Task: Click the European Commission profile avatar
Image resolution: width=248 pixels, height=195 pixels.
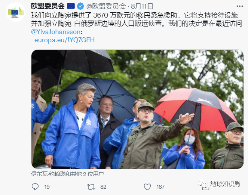Action: click(x=15, y=12)
